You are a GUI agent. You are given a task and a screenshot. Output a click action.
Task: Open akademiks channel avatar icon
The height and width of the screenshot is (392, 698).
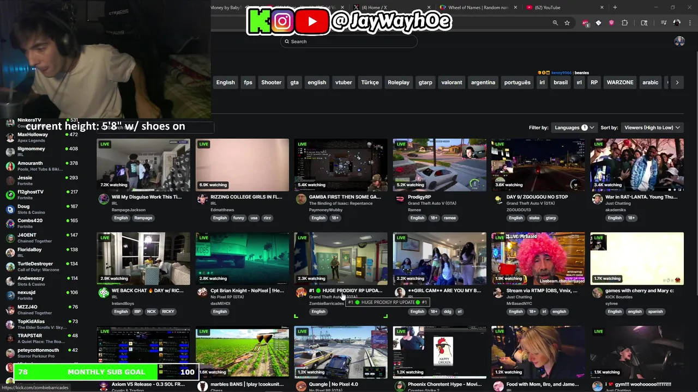coord(597,200)
